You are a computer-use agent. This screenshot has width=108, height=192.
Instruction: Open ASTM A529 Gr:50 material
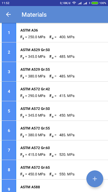[x=62, y=52]
